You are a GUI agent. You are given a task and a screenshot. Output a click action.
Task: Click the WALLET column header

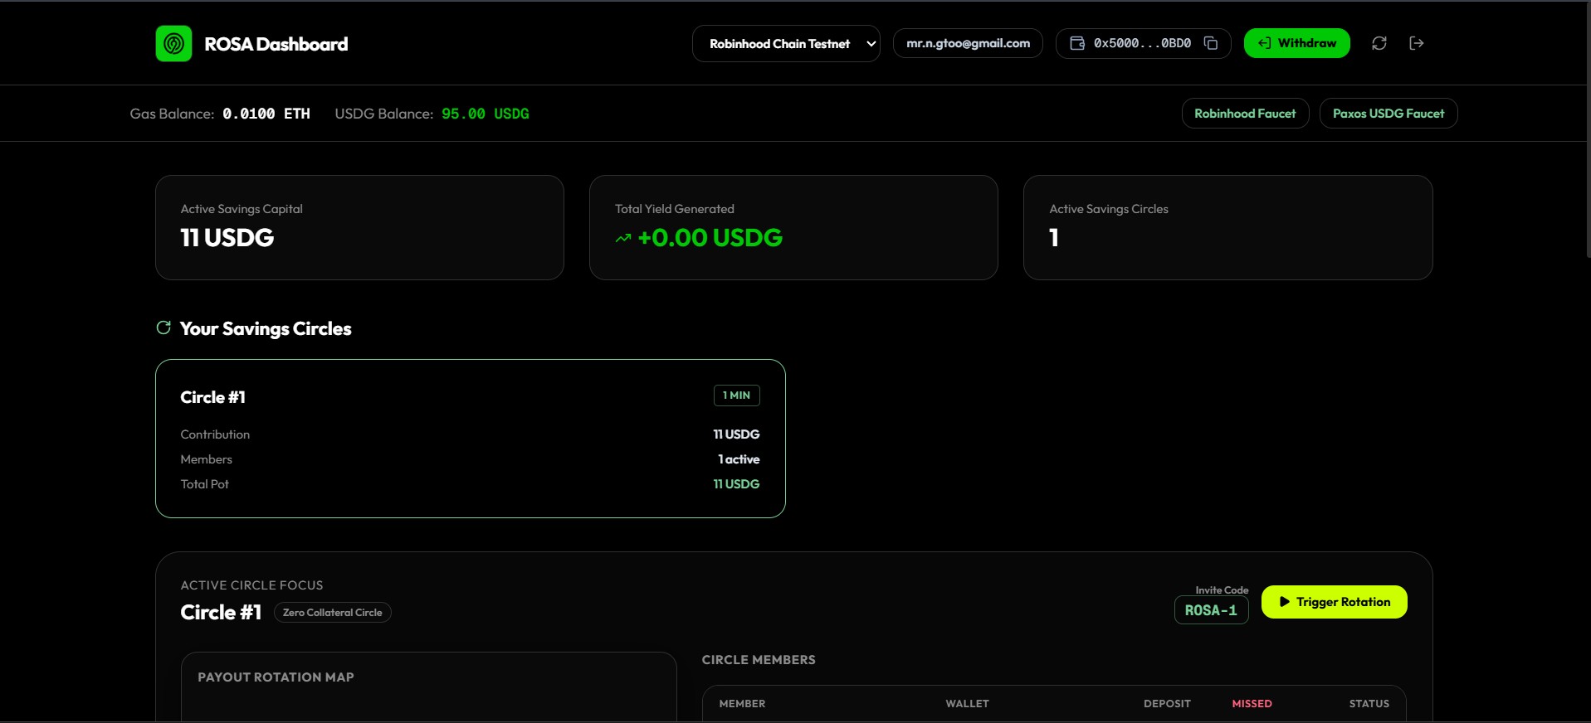point(968,704)
